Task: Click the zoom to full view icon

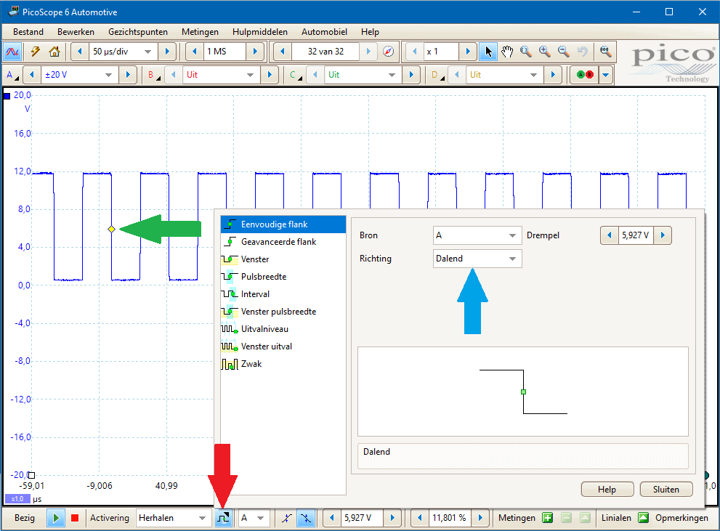Action: pos(606,52)
